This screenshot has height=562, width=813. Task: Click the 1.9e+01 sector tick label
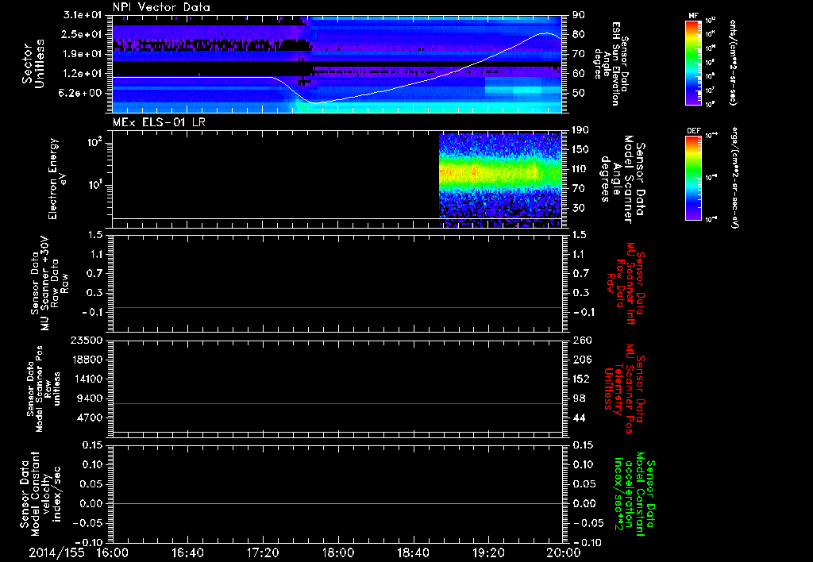point(81,54)
